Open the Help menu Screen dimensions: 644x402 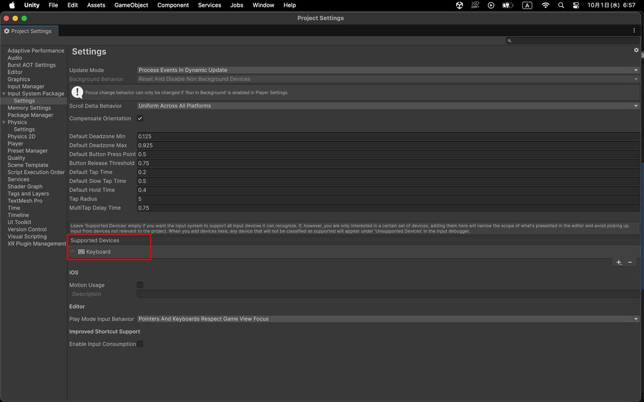click(289, 5)
